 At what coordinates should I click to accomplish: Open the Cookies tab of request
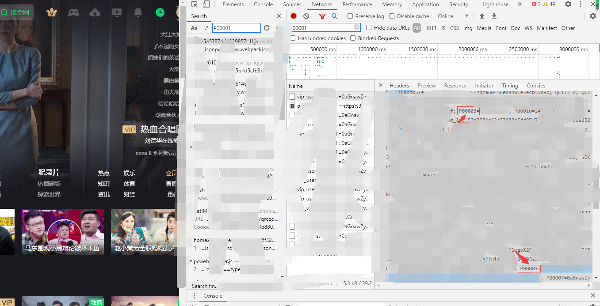[536, 86]
